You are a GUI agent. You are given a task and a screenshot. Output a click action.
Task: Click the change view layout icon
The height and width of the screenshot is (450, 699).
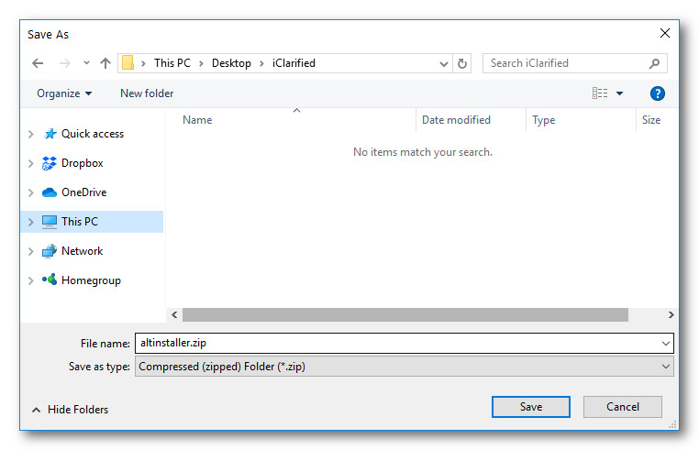600,93
